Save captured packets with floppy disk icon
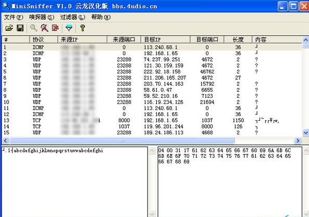 click(20, 28)
